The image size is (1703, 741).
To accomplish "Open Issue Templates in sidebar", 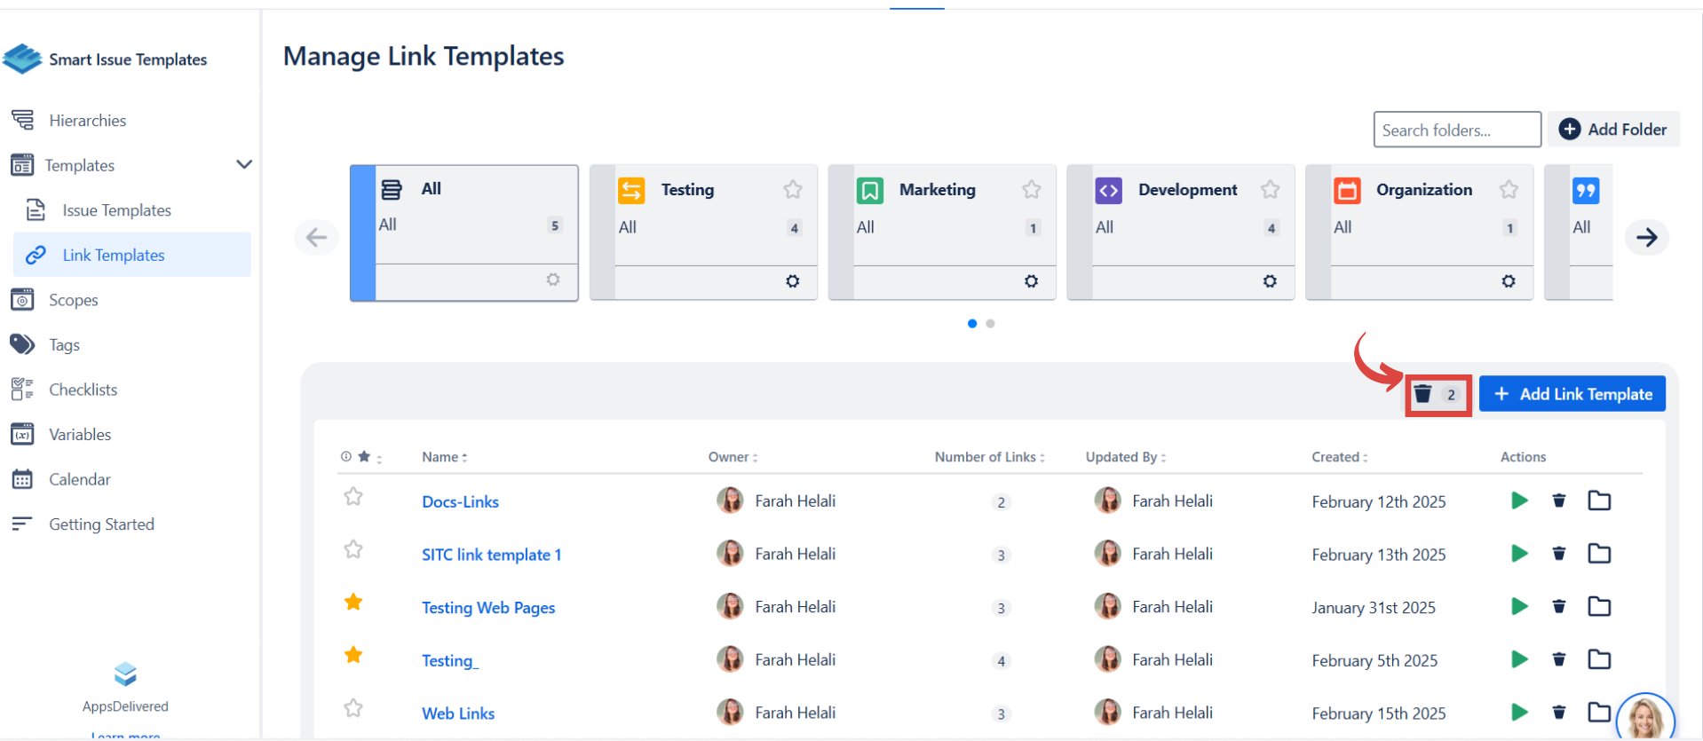I will click(116, 210).
